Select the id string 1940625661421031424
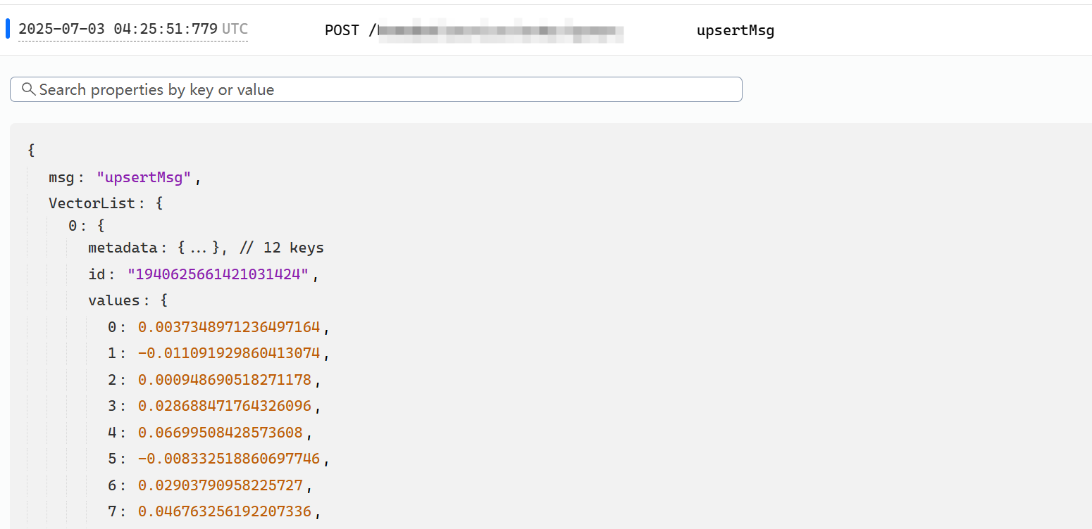This screenshot has width=1092, height=529. pyautogui.click(x=218, y=274)
